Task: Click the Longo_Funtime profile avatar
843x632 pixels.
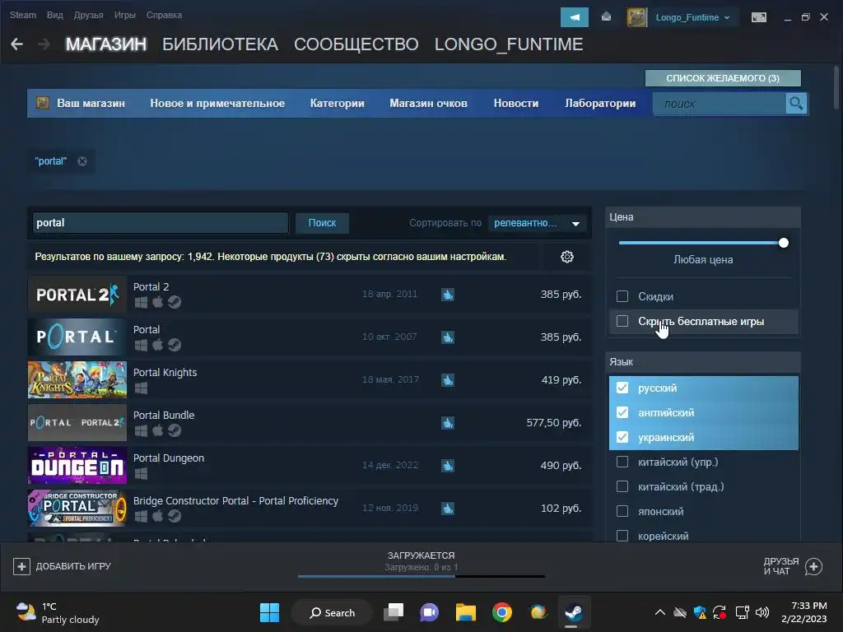Action: pyautogui.click(x=637, y=17)
